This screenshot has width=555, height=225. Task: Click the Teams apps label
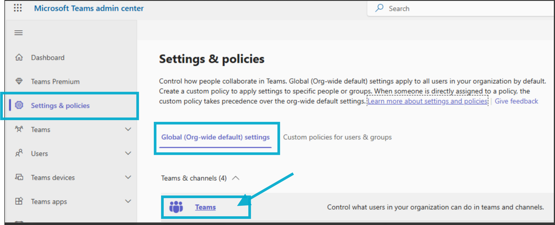click(x=49, y=202)
